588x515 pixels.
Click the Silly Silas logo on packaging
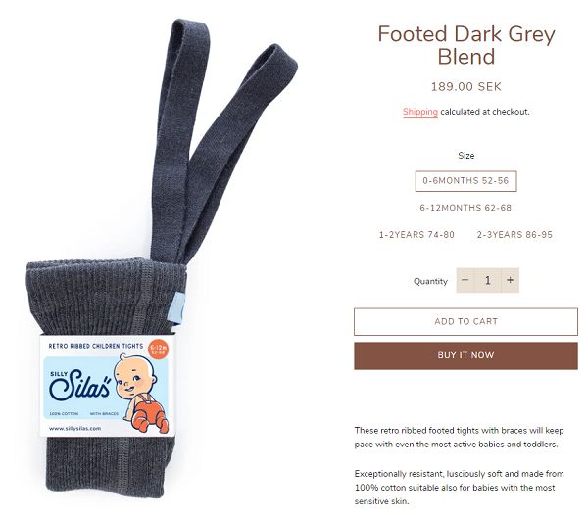(80, 385)
